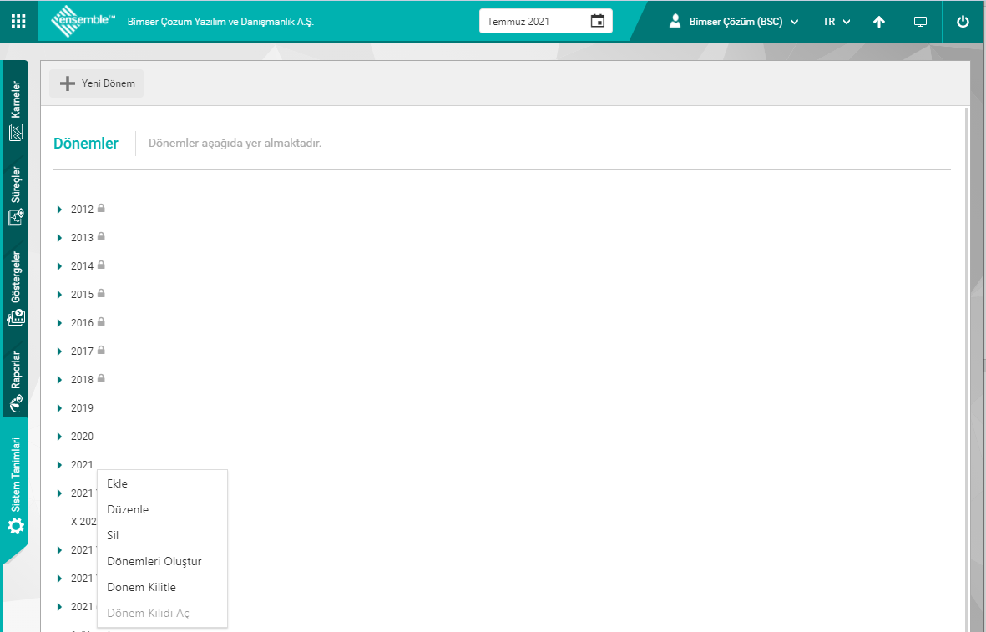Click the Temmuz 2021 date field
Screen dimensions: 986x632
tap(546, 21)
